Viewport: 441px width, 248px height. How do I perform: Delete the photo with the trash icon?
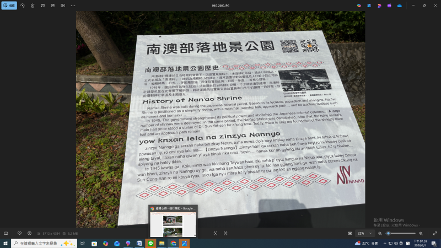33,6
